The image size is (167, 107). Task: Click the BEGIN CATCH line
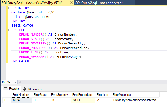[x=22, y=26]
